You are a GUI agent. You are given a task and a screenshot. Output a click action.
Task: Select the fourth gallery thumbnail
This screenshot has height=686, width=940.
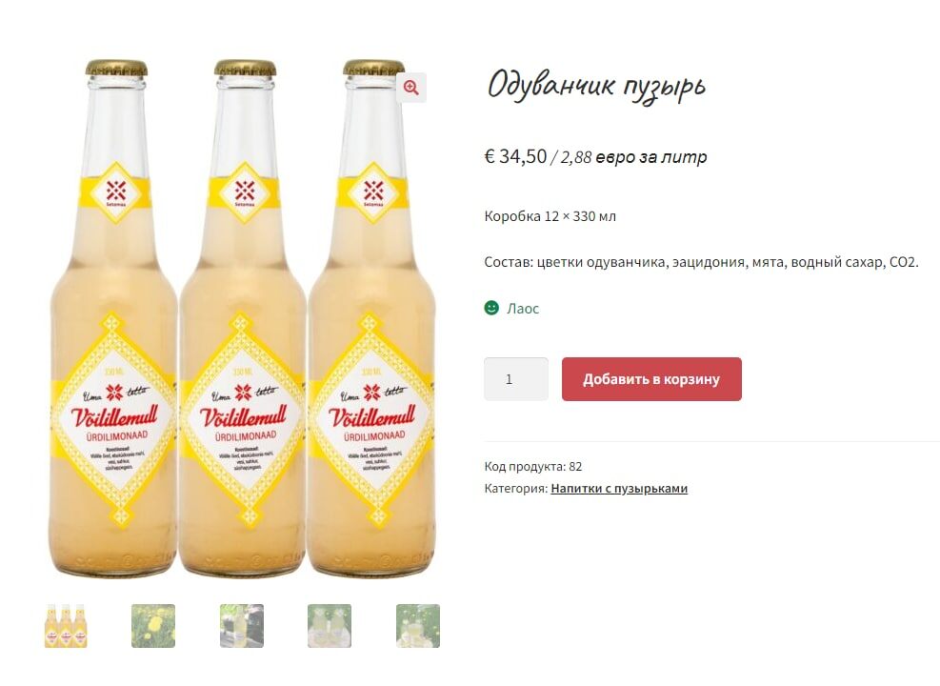pyautogui.click(x=330, y=626)
